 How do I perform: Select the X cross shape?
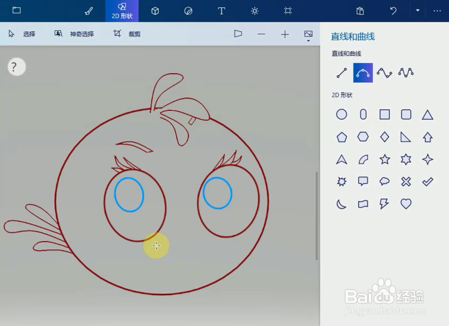(406, 182)
